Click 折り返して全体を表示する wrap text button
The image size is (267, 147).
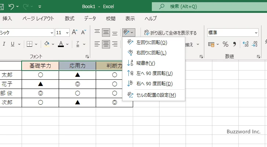170,33
